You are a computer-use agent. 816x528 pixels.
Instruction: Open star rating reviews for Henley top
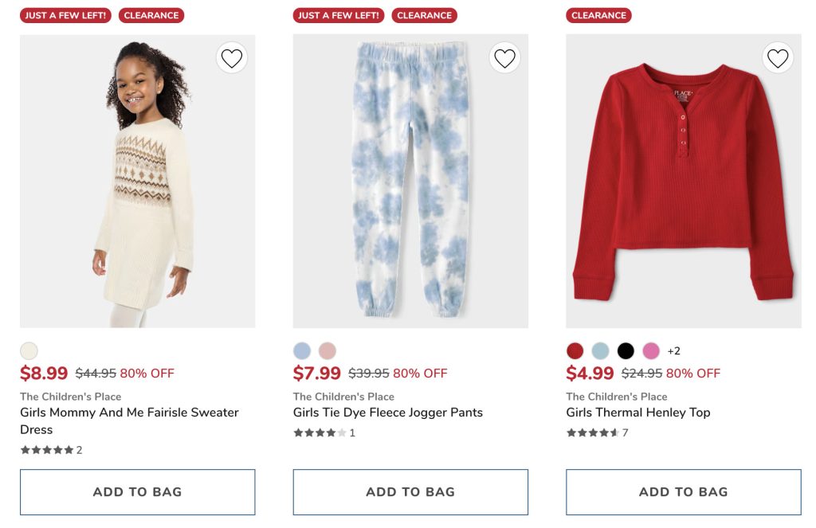coord(593,433)
